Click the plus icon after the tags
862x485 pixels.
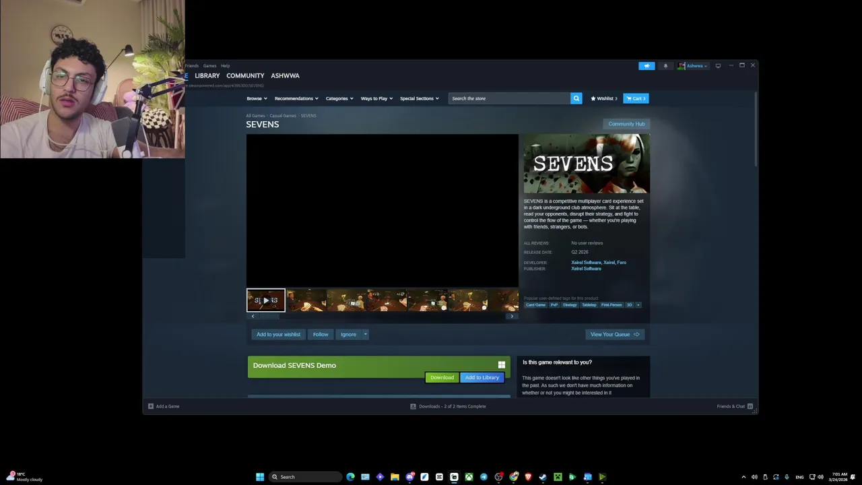pyautogui.click(x=638, y=305)
